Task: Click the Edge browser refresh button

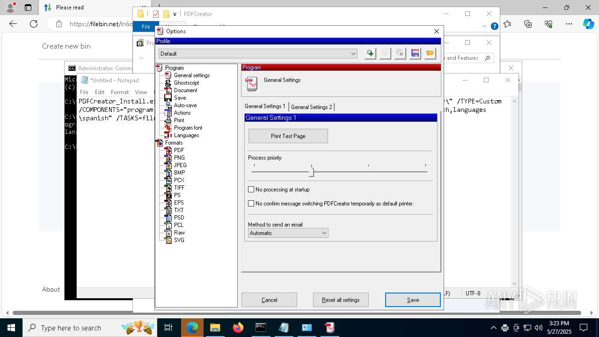Action: click(x=34, y=24)
